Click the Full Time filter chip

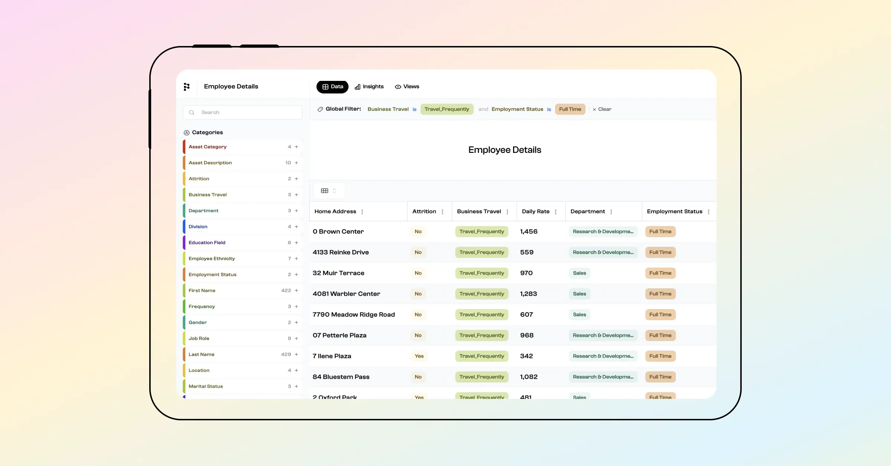click(x=570, y=109)
